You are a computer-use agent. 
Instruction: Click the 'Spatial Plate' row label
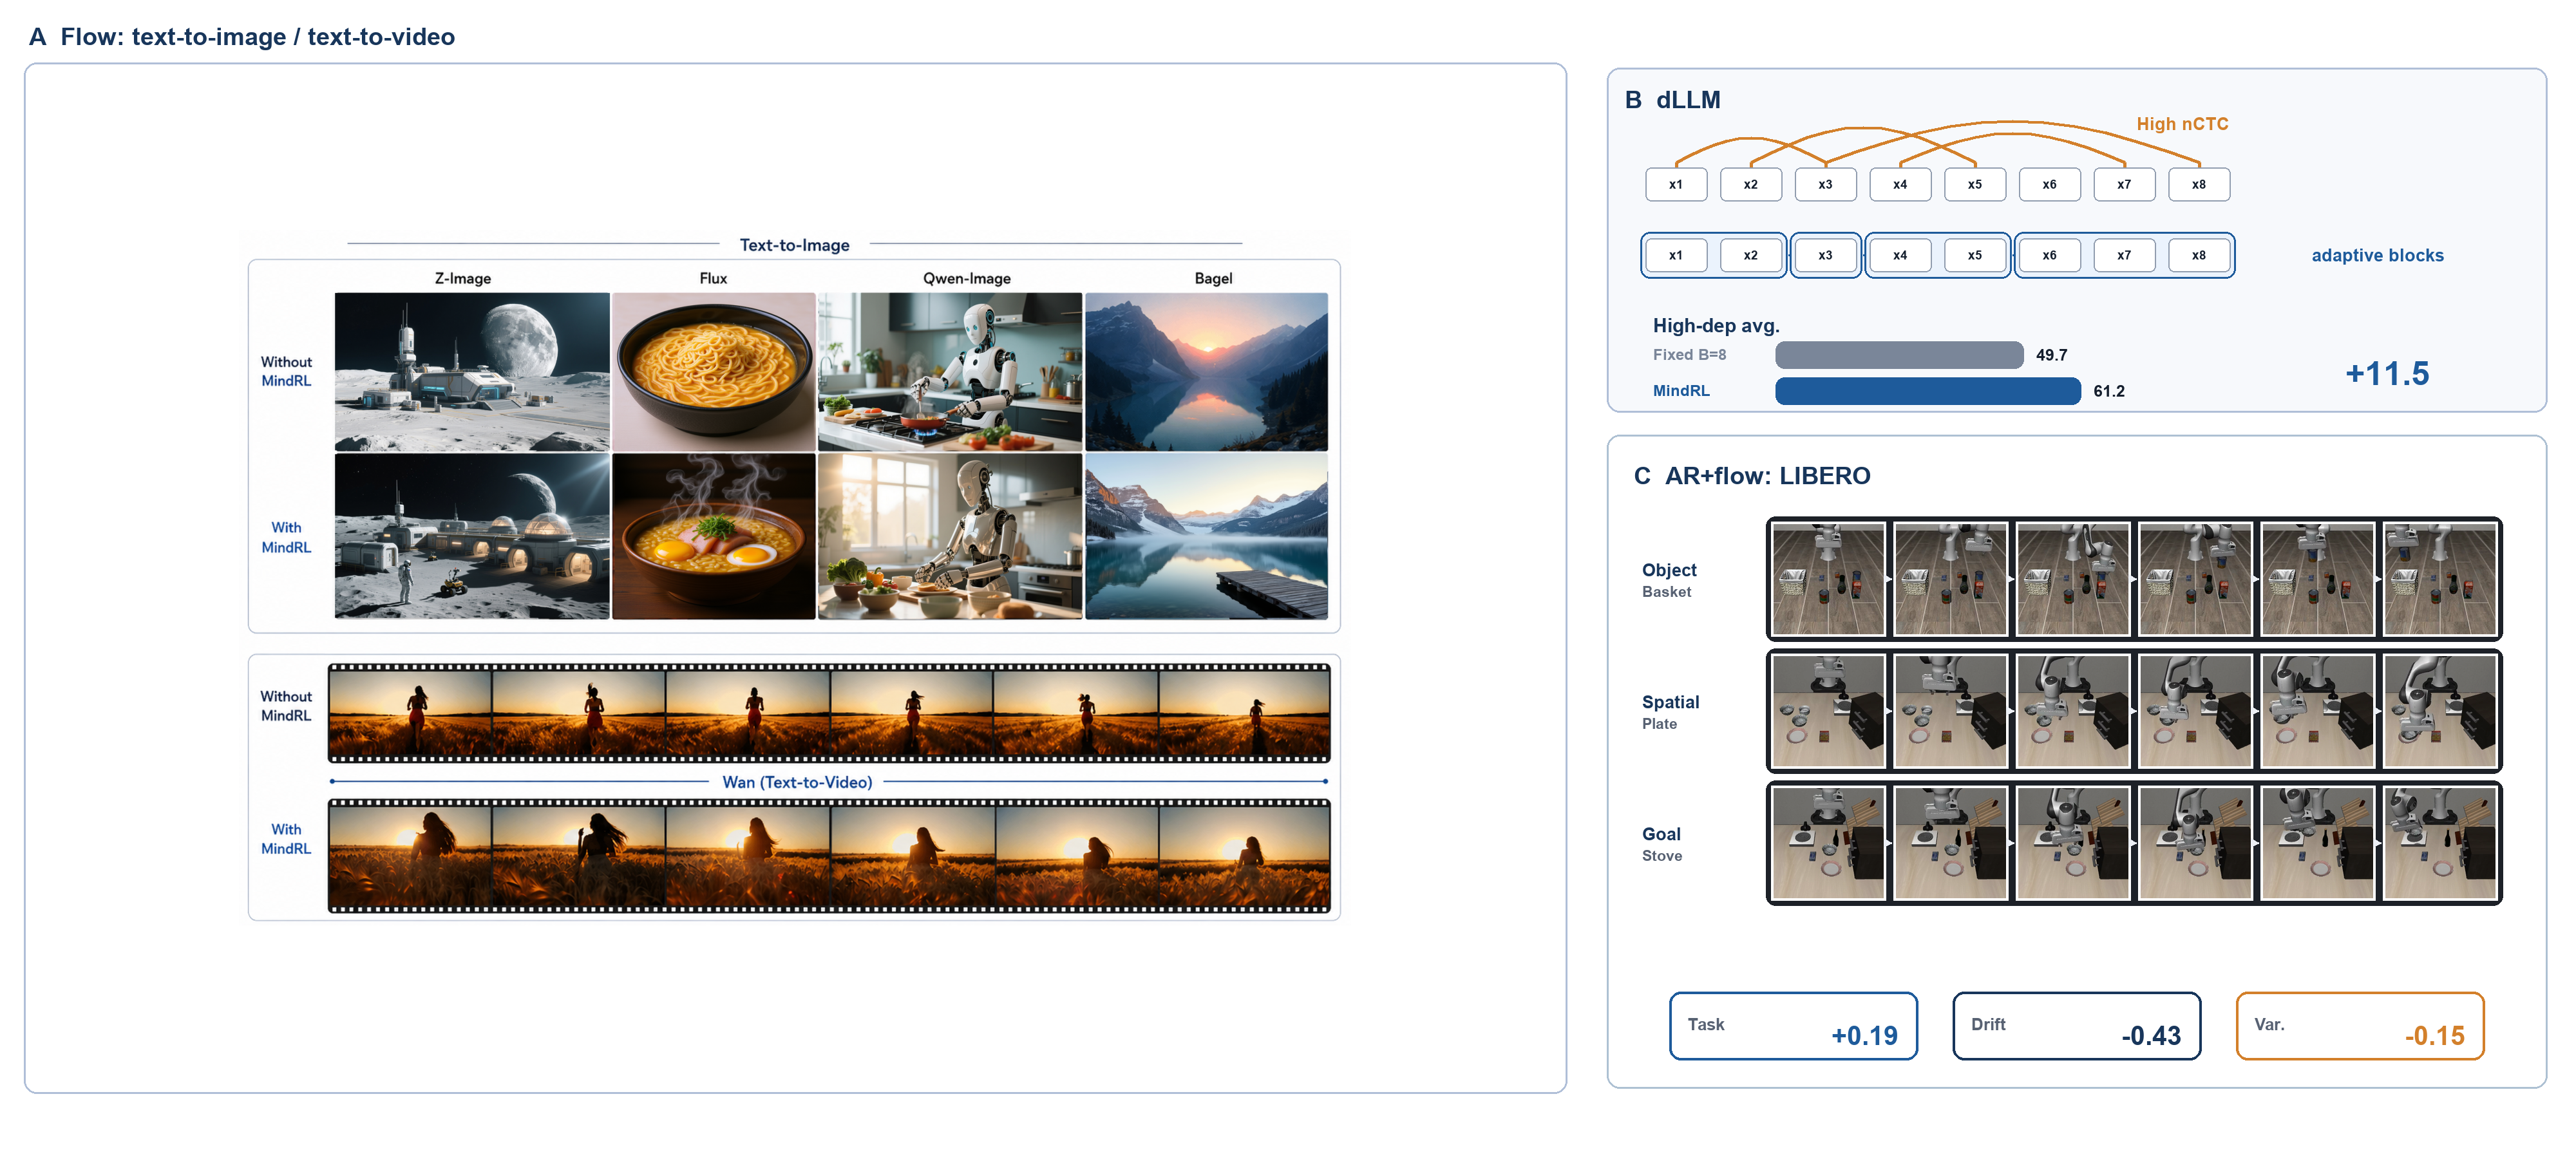(x=1670, y=712)
